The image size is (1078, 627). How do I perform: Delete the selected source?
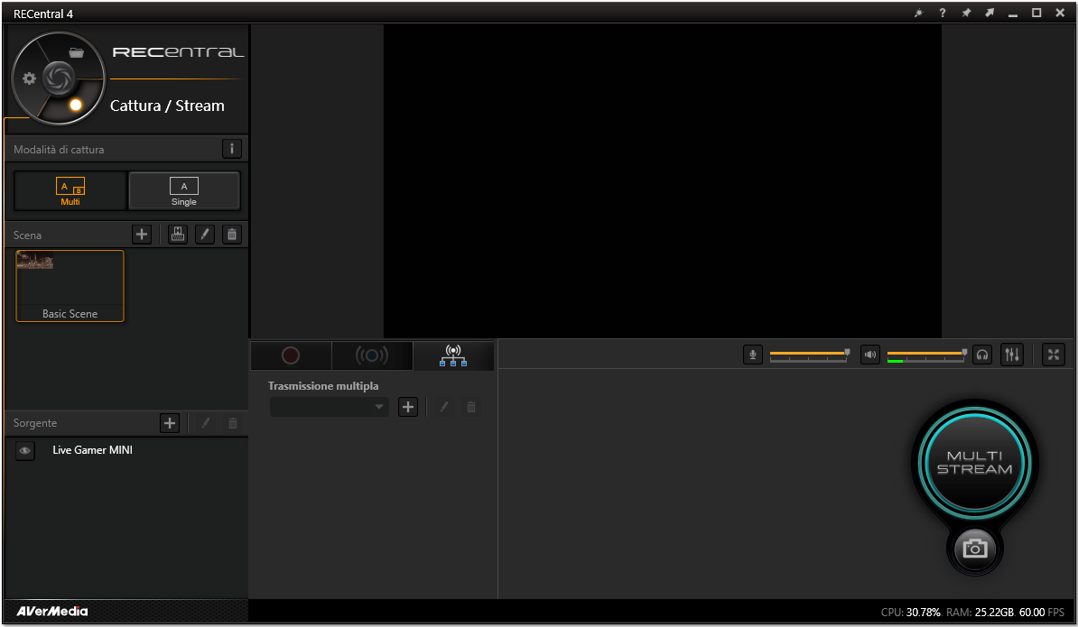(x=233, y=423)
